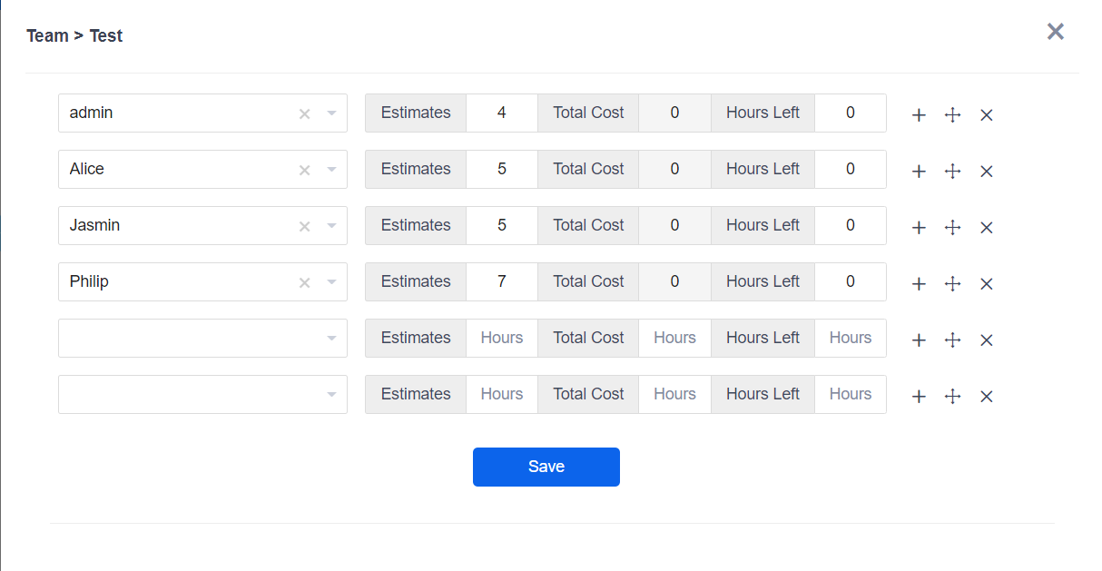This screenshot has width=1102, height=571.
Task: Clear the Alice member selection
Action: pos(305,170)
